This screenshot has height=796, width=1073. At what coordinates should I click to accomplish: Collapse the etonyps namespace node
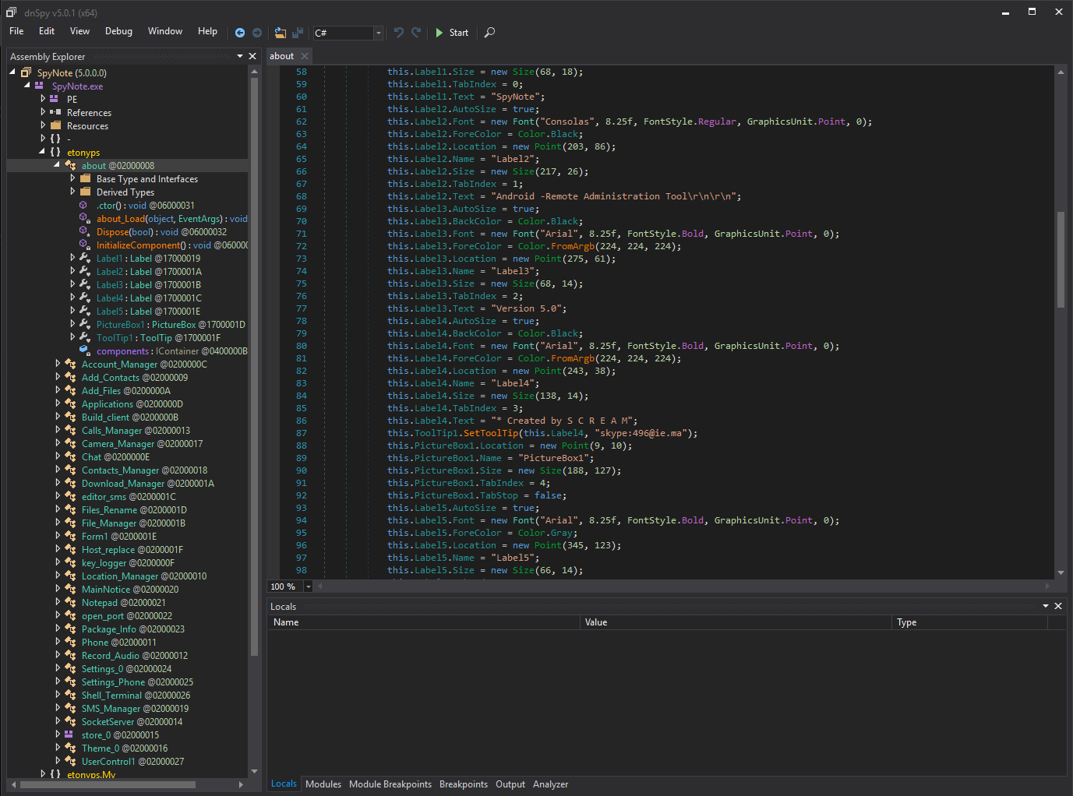click(42, 152)
